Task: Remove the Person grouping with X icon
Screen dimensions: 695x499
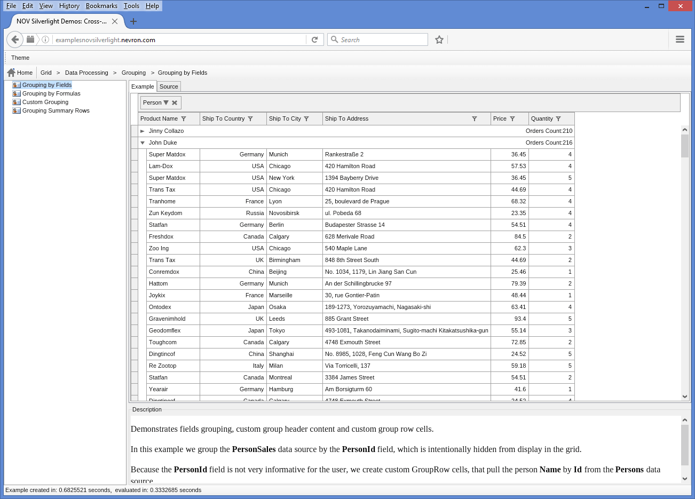Action: (x=175, y=102)
